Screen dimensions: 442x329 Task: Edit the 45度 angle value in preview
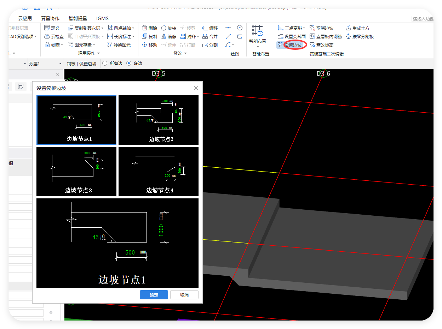(99, 237)
